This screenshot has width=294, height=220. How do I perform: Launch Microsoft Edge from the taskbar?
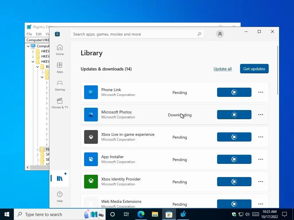point(141,214)
